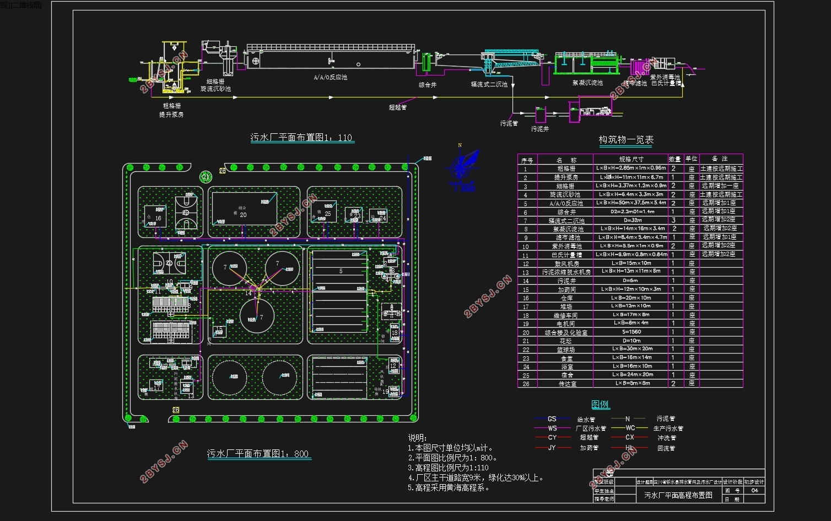831x521 pixels.
Task: Click table cell '细格栅' in row 3
Action: (x=566, y=186)
